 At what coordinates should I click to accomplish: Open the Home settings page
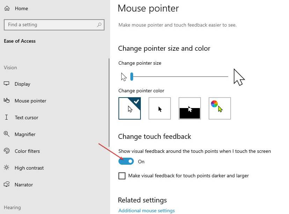pos(21,8)
